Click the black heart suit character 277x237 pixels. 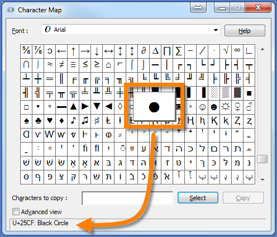click(50, 121)
